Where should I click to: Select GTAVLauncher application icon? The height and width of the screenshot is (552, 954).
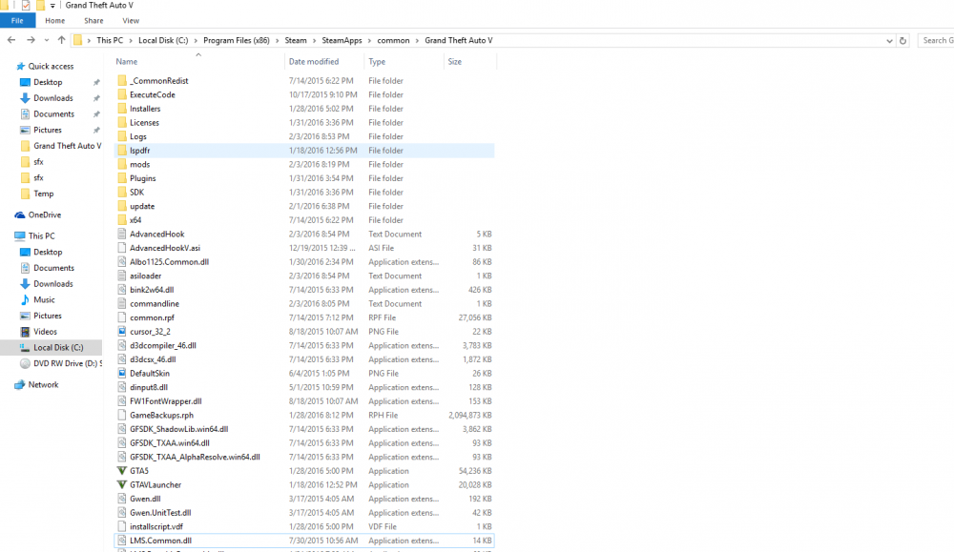[x=122, y=484]
